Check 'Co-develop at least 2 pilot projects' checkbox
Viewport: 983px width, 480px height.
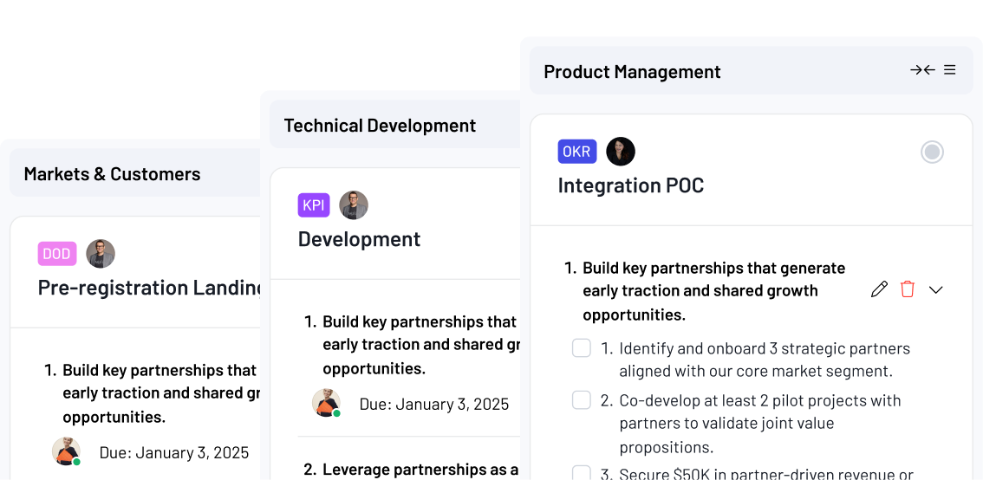click(x=582, y=400)
